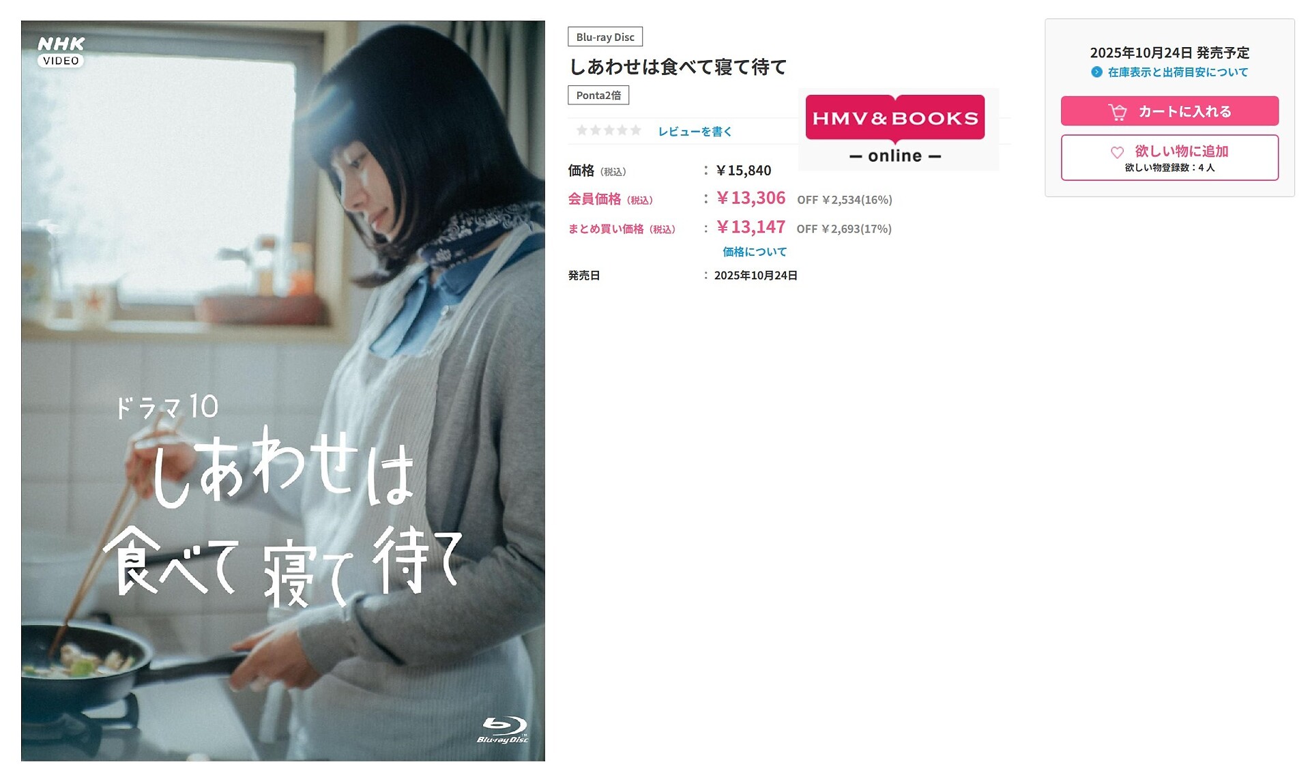This screenshot has width=1310, height=773.
Task: Click the blue info arrow icon
Action: pos(1096,72)
